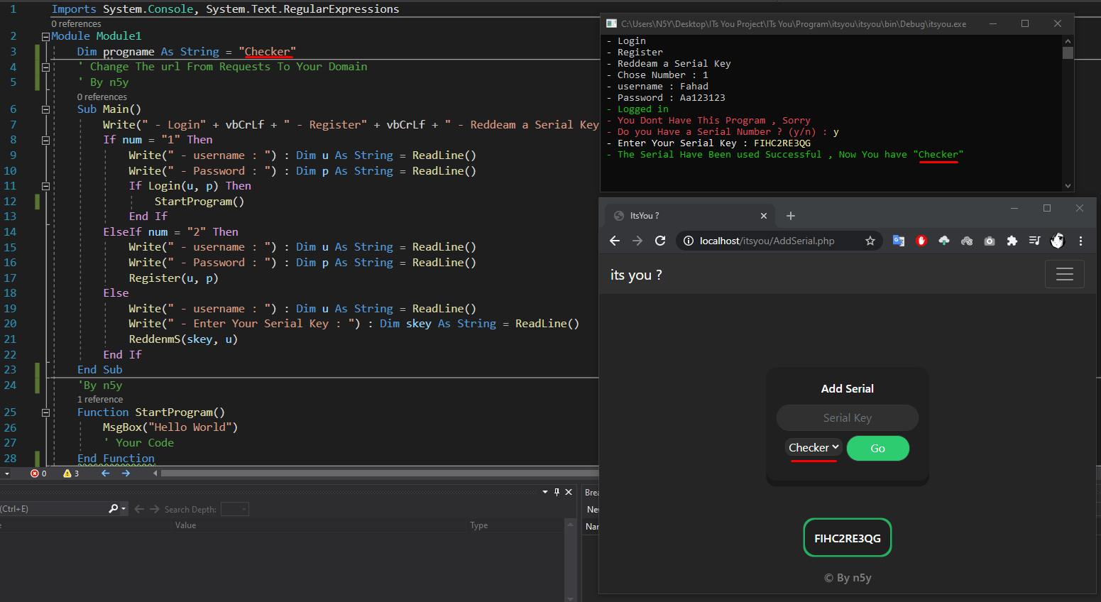The width and height of the screenshot is (1101, 602).
Task: Click the errors indicator showing 0
Action: (38, 474)
